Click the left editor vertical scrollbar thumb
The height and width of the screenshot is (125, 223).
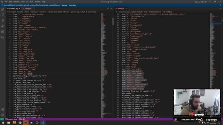(113, 22)
